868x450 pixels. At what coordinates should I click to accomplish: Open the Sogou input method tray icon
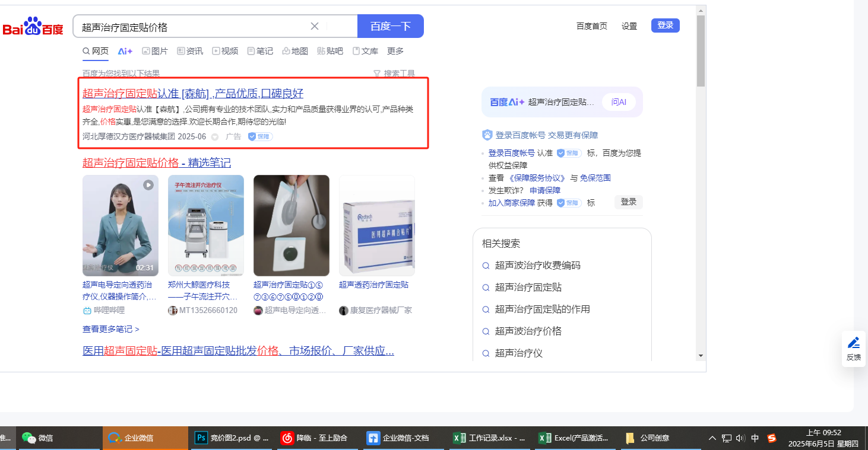(x=771, y=438)
